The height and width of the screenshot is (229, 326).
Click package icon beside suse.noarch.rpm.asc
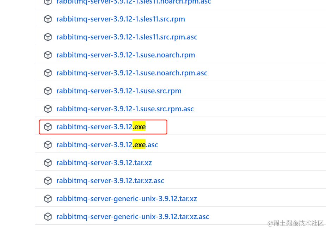48,73
